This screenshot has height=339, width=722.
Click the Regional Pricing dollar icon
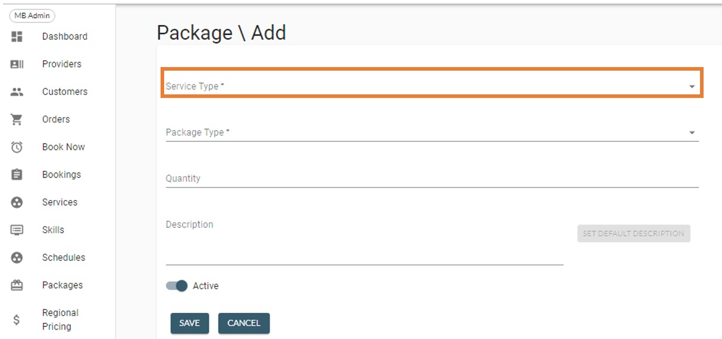pyautogui.click(x=17, y=320)
